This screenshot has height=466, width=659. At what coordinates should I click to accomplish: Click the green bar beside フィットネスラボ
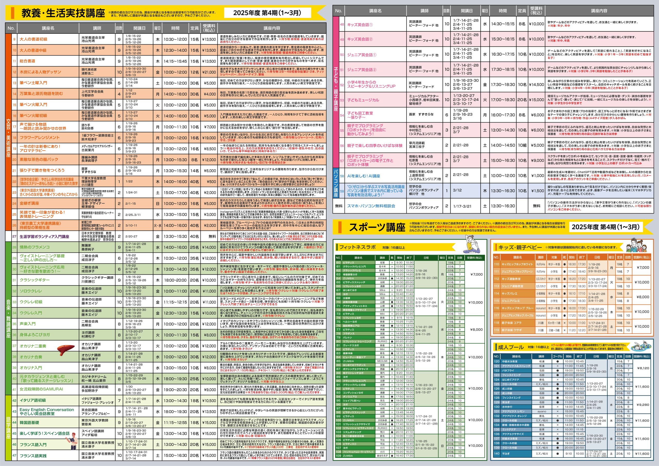click(x=337, y=247)
